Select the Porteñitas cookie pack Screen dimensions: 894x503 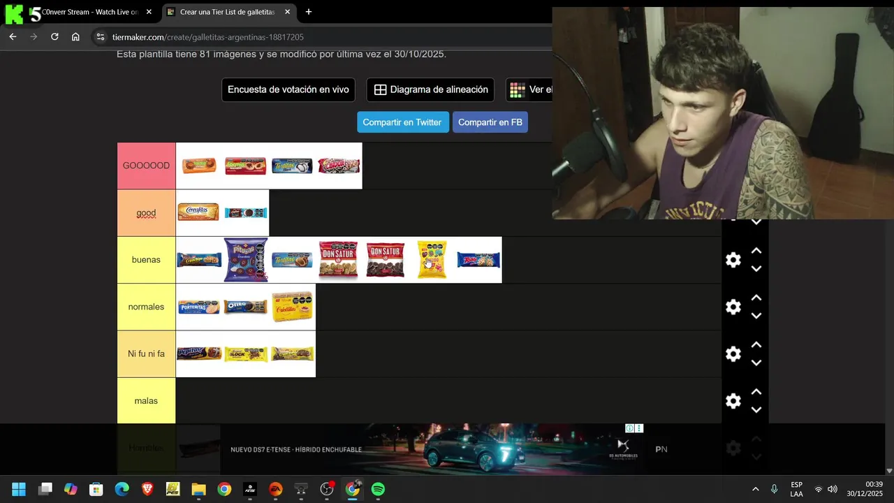[x=199, y=307]
